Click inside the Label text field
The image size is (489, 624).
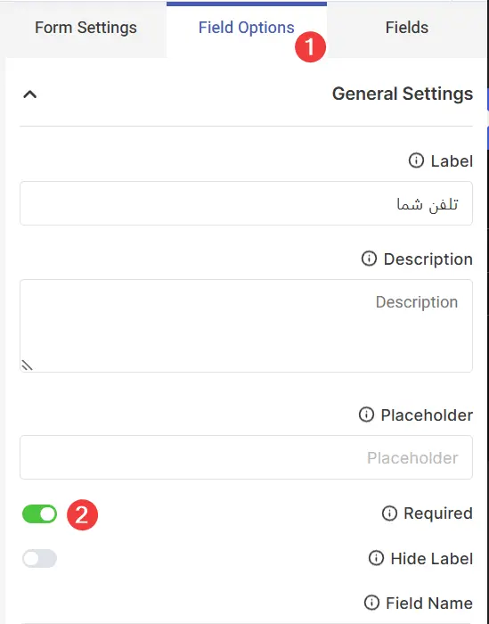click(x=246, y=203)
